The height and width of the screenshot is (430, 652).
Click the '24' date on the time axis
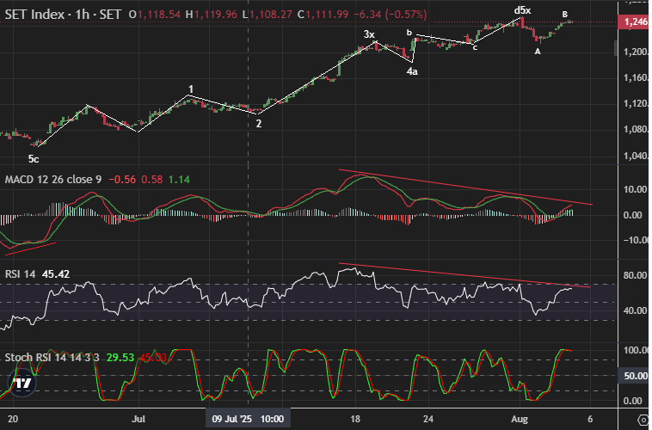coord(428,419)
